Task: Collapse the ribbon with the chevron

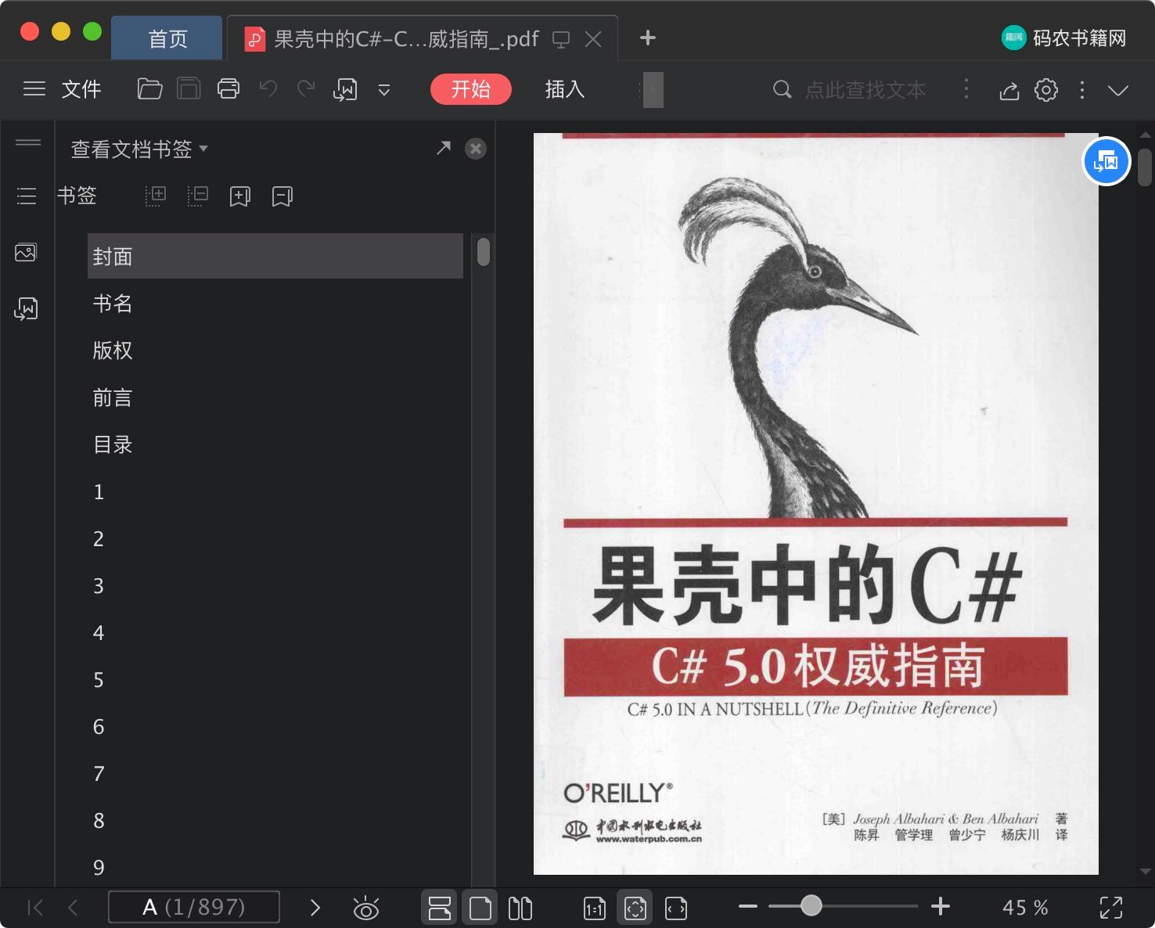Action: [x=1118, y=90]
